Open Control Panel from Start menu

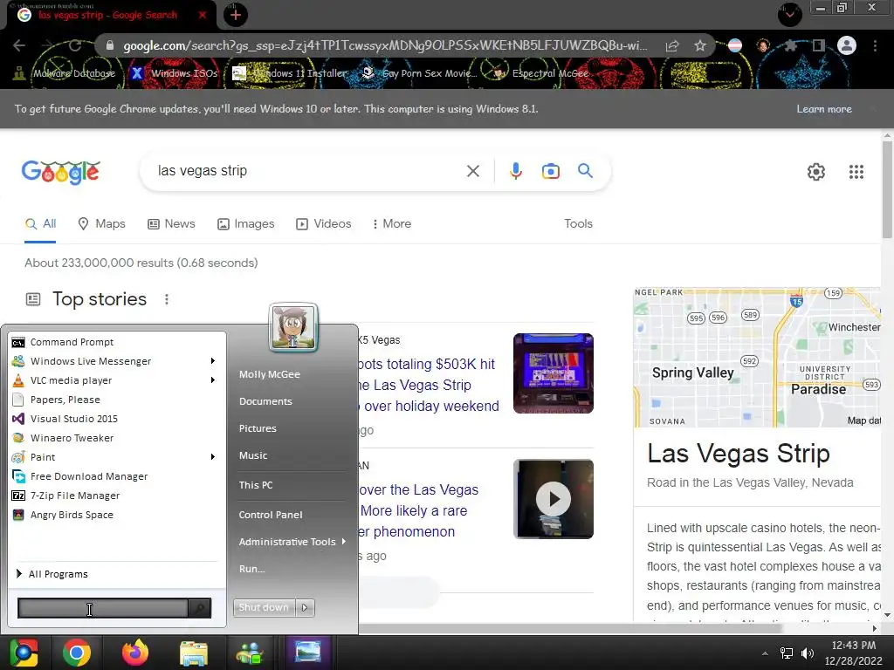coord(271,515)
